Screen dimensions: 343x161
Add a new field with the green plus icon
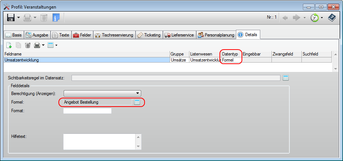[9, 45]
